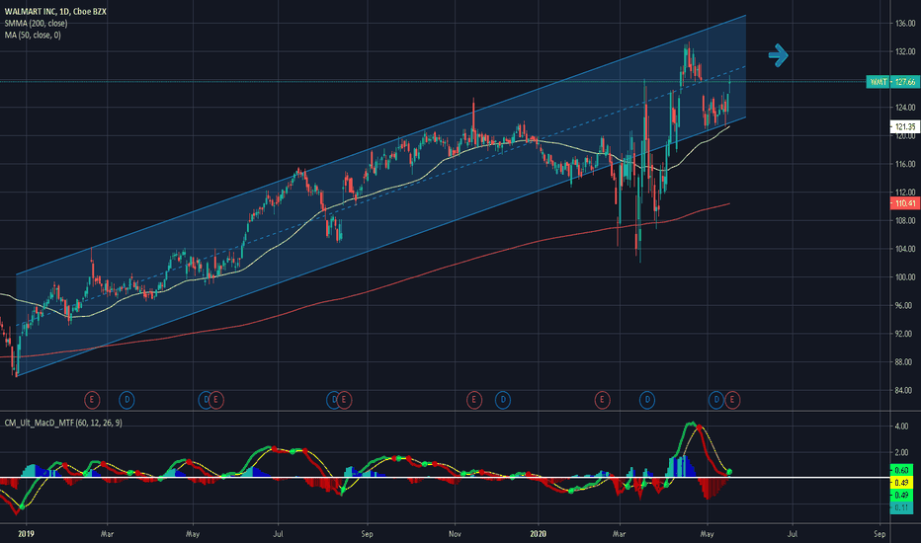Click the 136.00 price axis label

[x=905, y=24]
